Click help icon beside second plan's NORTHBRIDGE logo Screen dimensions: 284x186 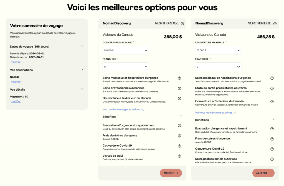[x=275, y=24]
